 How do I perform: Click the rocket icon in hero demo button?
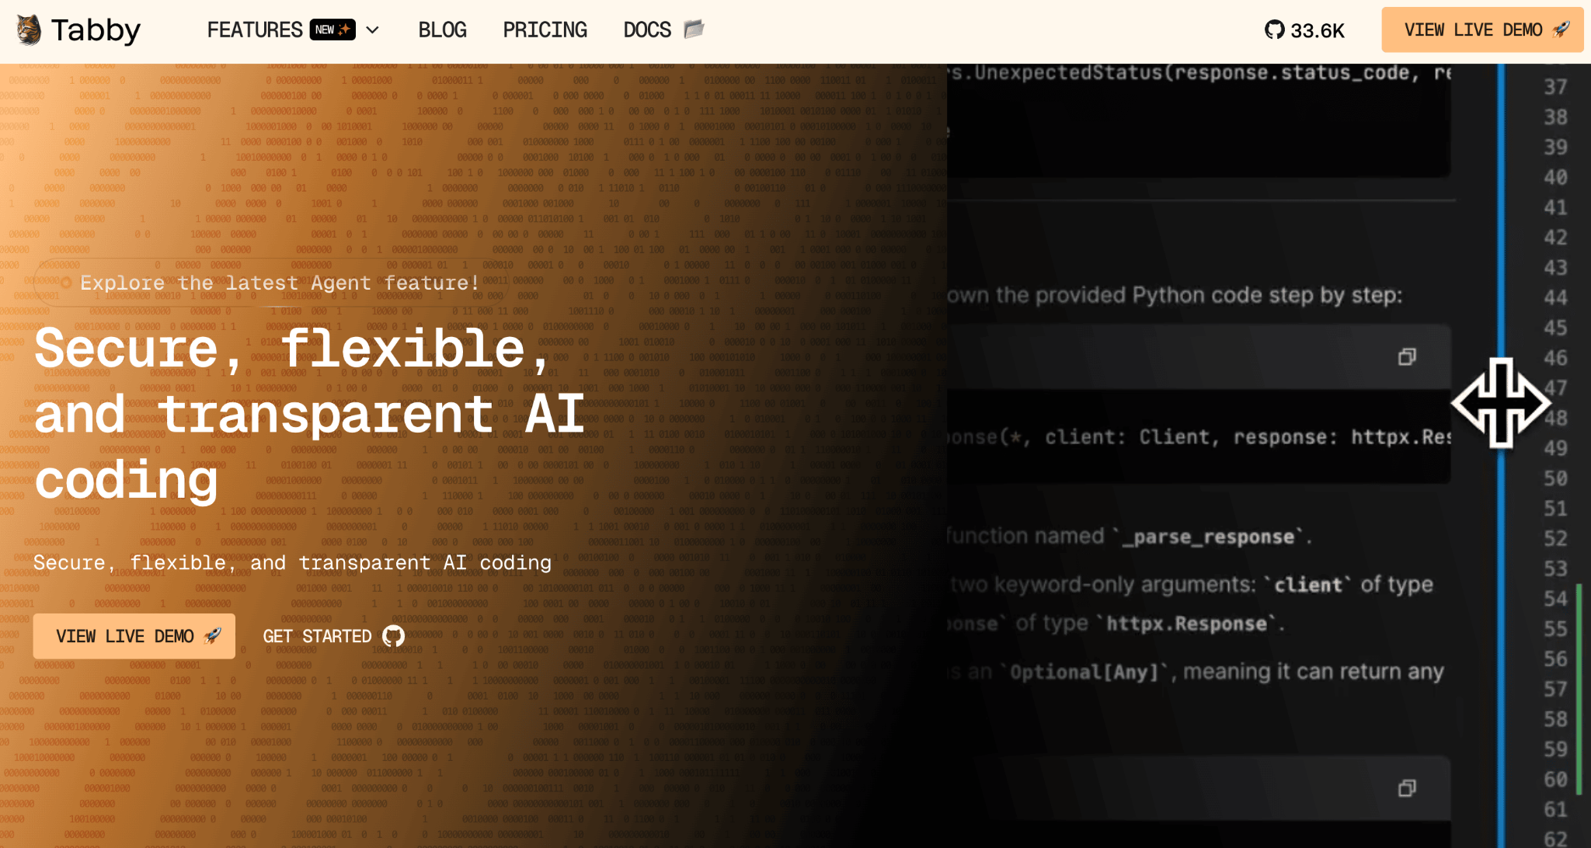[x=212, y=636]
